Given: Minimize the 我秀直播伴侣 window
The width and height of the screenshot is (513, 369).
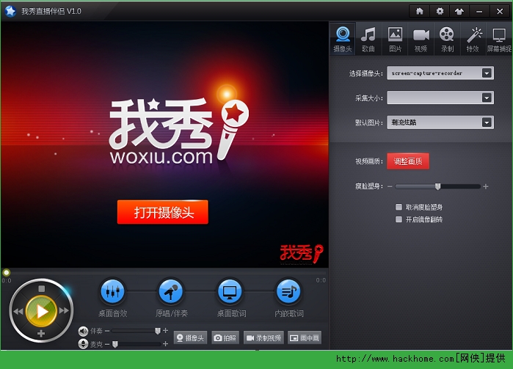Looking at the screenshot, I should point(479,12).
